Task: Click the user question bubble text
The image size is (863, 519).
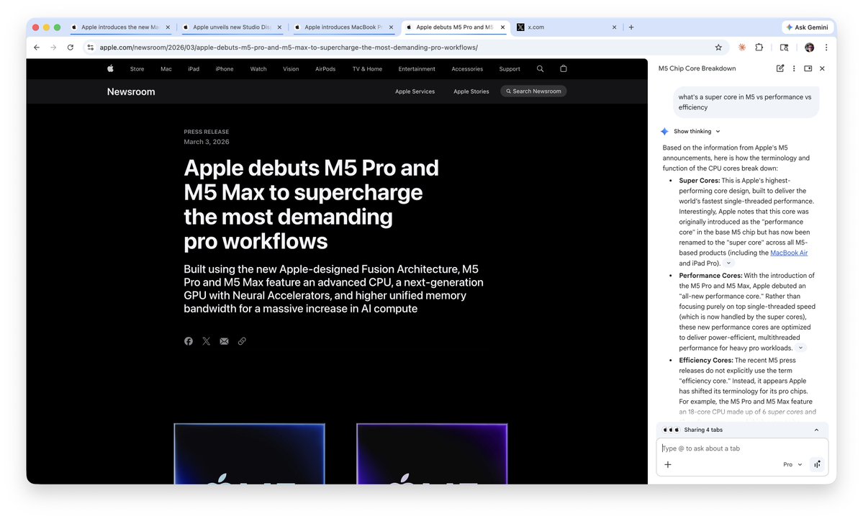Action: 745,101
